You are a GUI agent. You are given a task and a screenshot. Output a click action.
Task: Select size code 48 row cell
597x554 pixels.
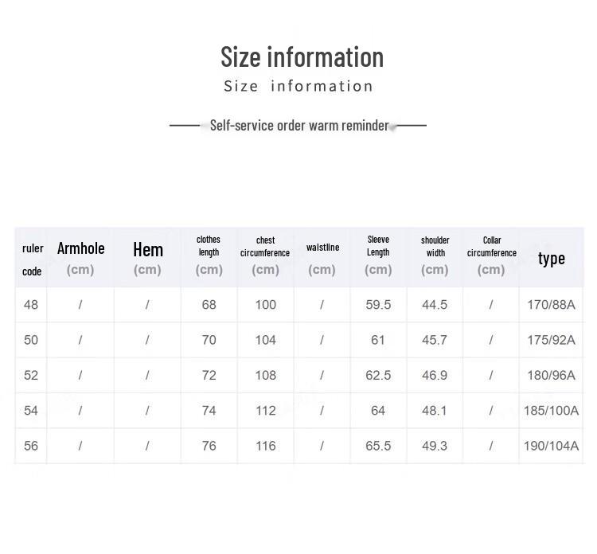click(x=31, y=305)
